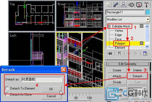Click the Extrude amount value field
Viewport: 152px width, 102px height.
pyautogui.click(x=135, y=90)
